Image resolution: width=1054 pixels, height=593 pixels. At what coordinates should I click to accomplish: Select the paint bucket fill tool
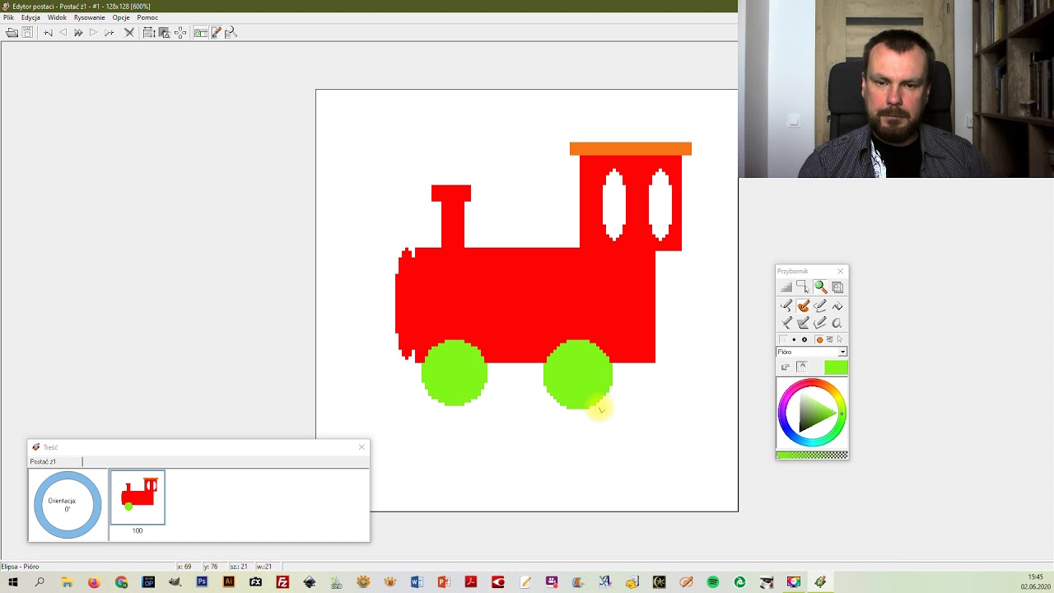[837, 306]
